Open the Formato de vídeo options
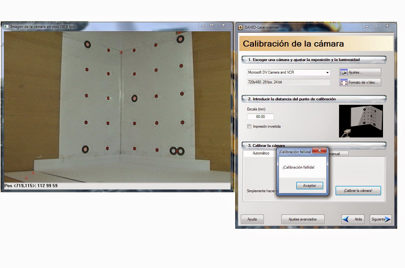This screenshot has height=268, width=405. click(x=360, y=82)
